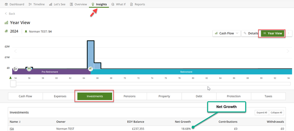This screenshot has width=294, height=131.
Task: Click the right chart navigation arrow
Action: pos(288,51)
